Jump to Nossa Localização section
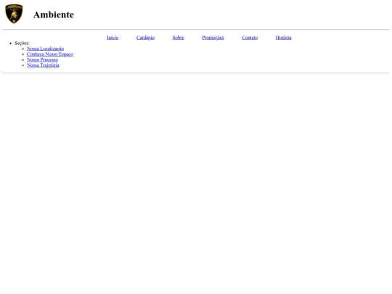The image size is (392, 294). [45, 49]
